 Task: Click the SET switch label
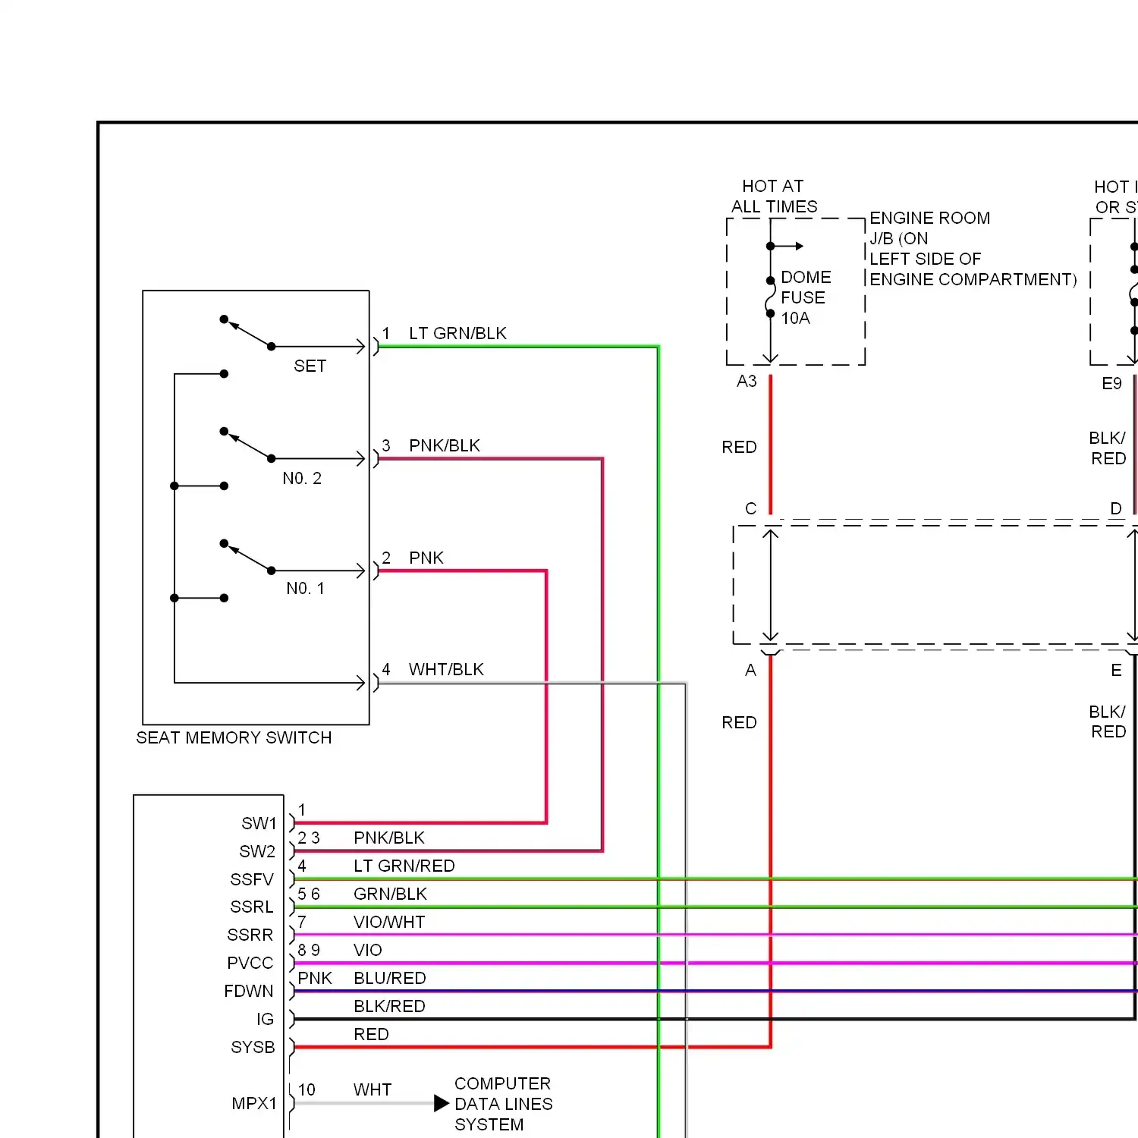(310, 366)
